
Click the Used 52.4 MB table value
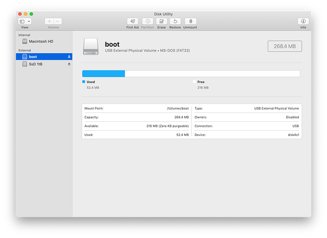(183, 135)
